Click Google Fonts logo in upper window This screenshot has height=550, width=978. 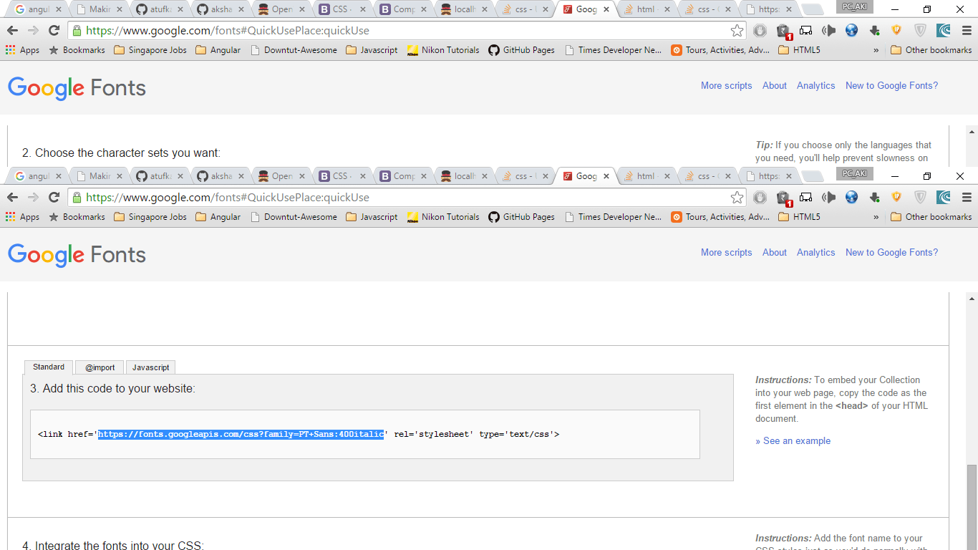(x=77, y=88)
